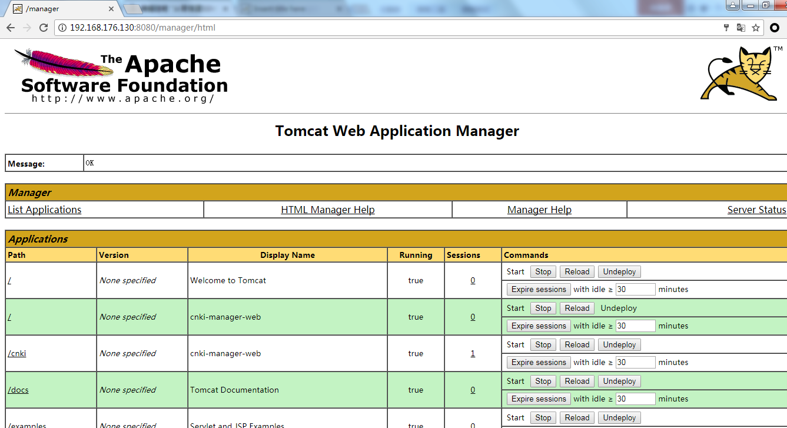Open the / path link for Welcome to Tomcat

(9, 281)
